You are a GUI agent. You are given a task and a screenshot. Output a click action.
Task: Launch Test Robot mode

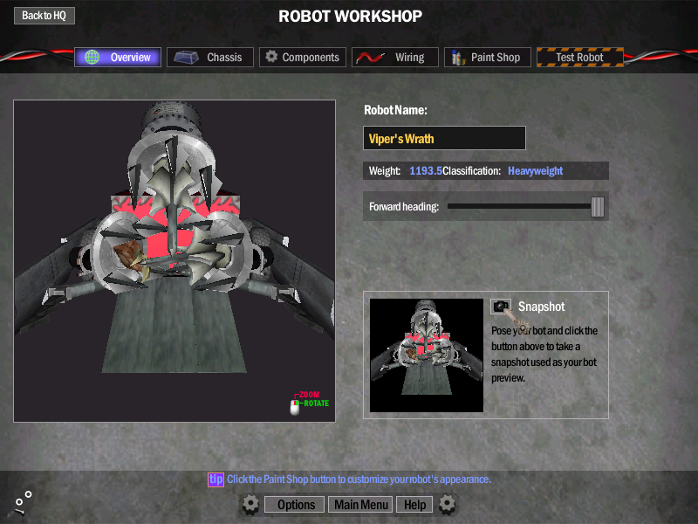580,57
